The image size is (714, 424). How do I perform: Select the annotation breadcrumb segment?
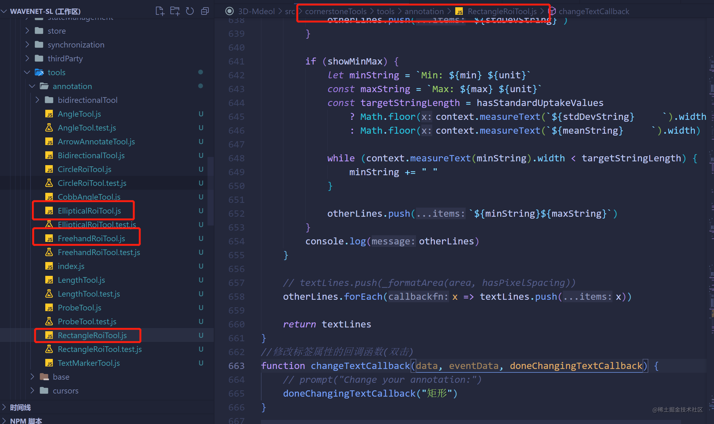tap(424, 11)
